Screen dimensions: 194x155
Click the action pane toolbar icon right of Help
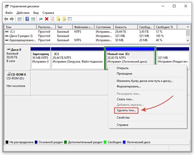tap(33, 19)
